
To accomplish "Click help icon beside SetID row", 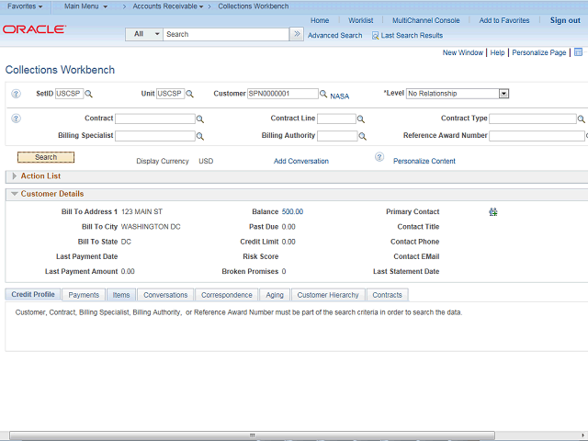I will [x=16, y=94].
